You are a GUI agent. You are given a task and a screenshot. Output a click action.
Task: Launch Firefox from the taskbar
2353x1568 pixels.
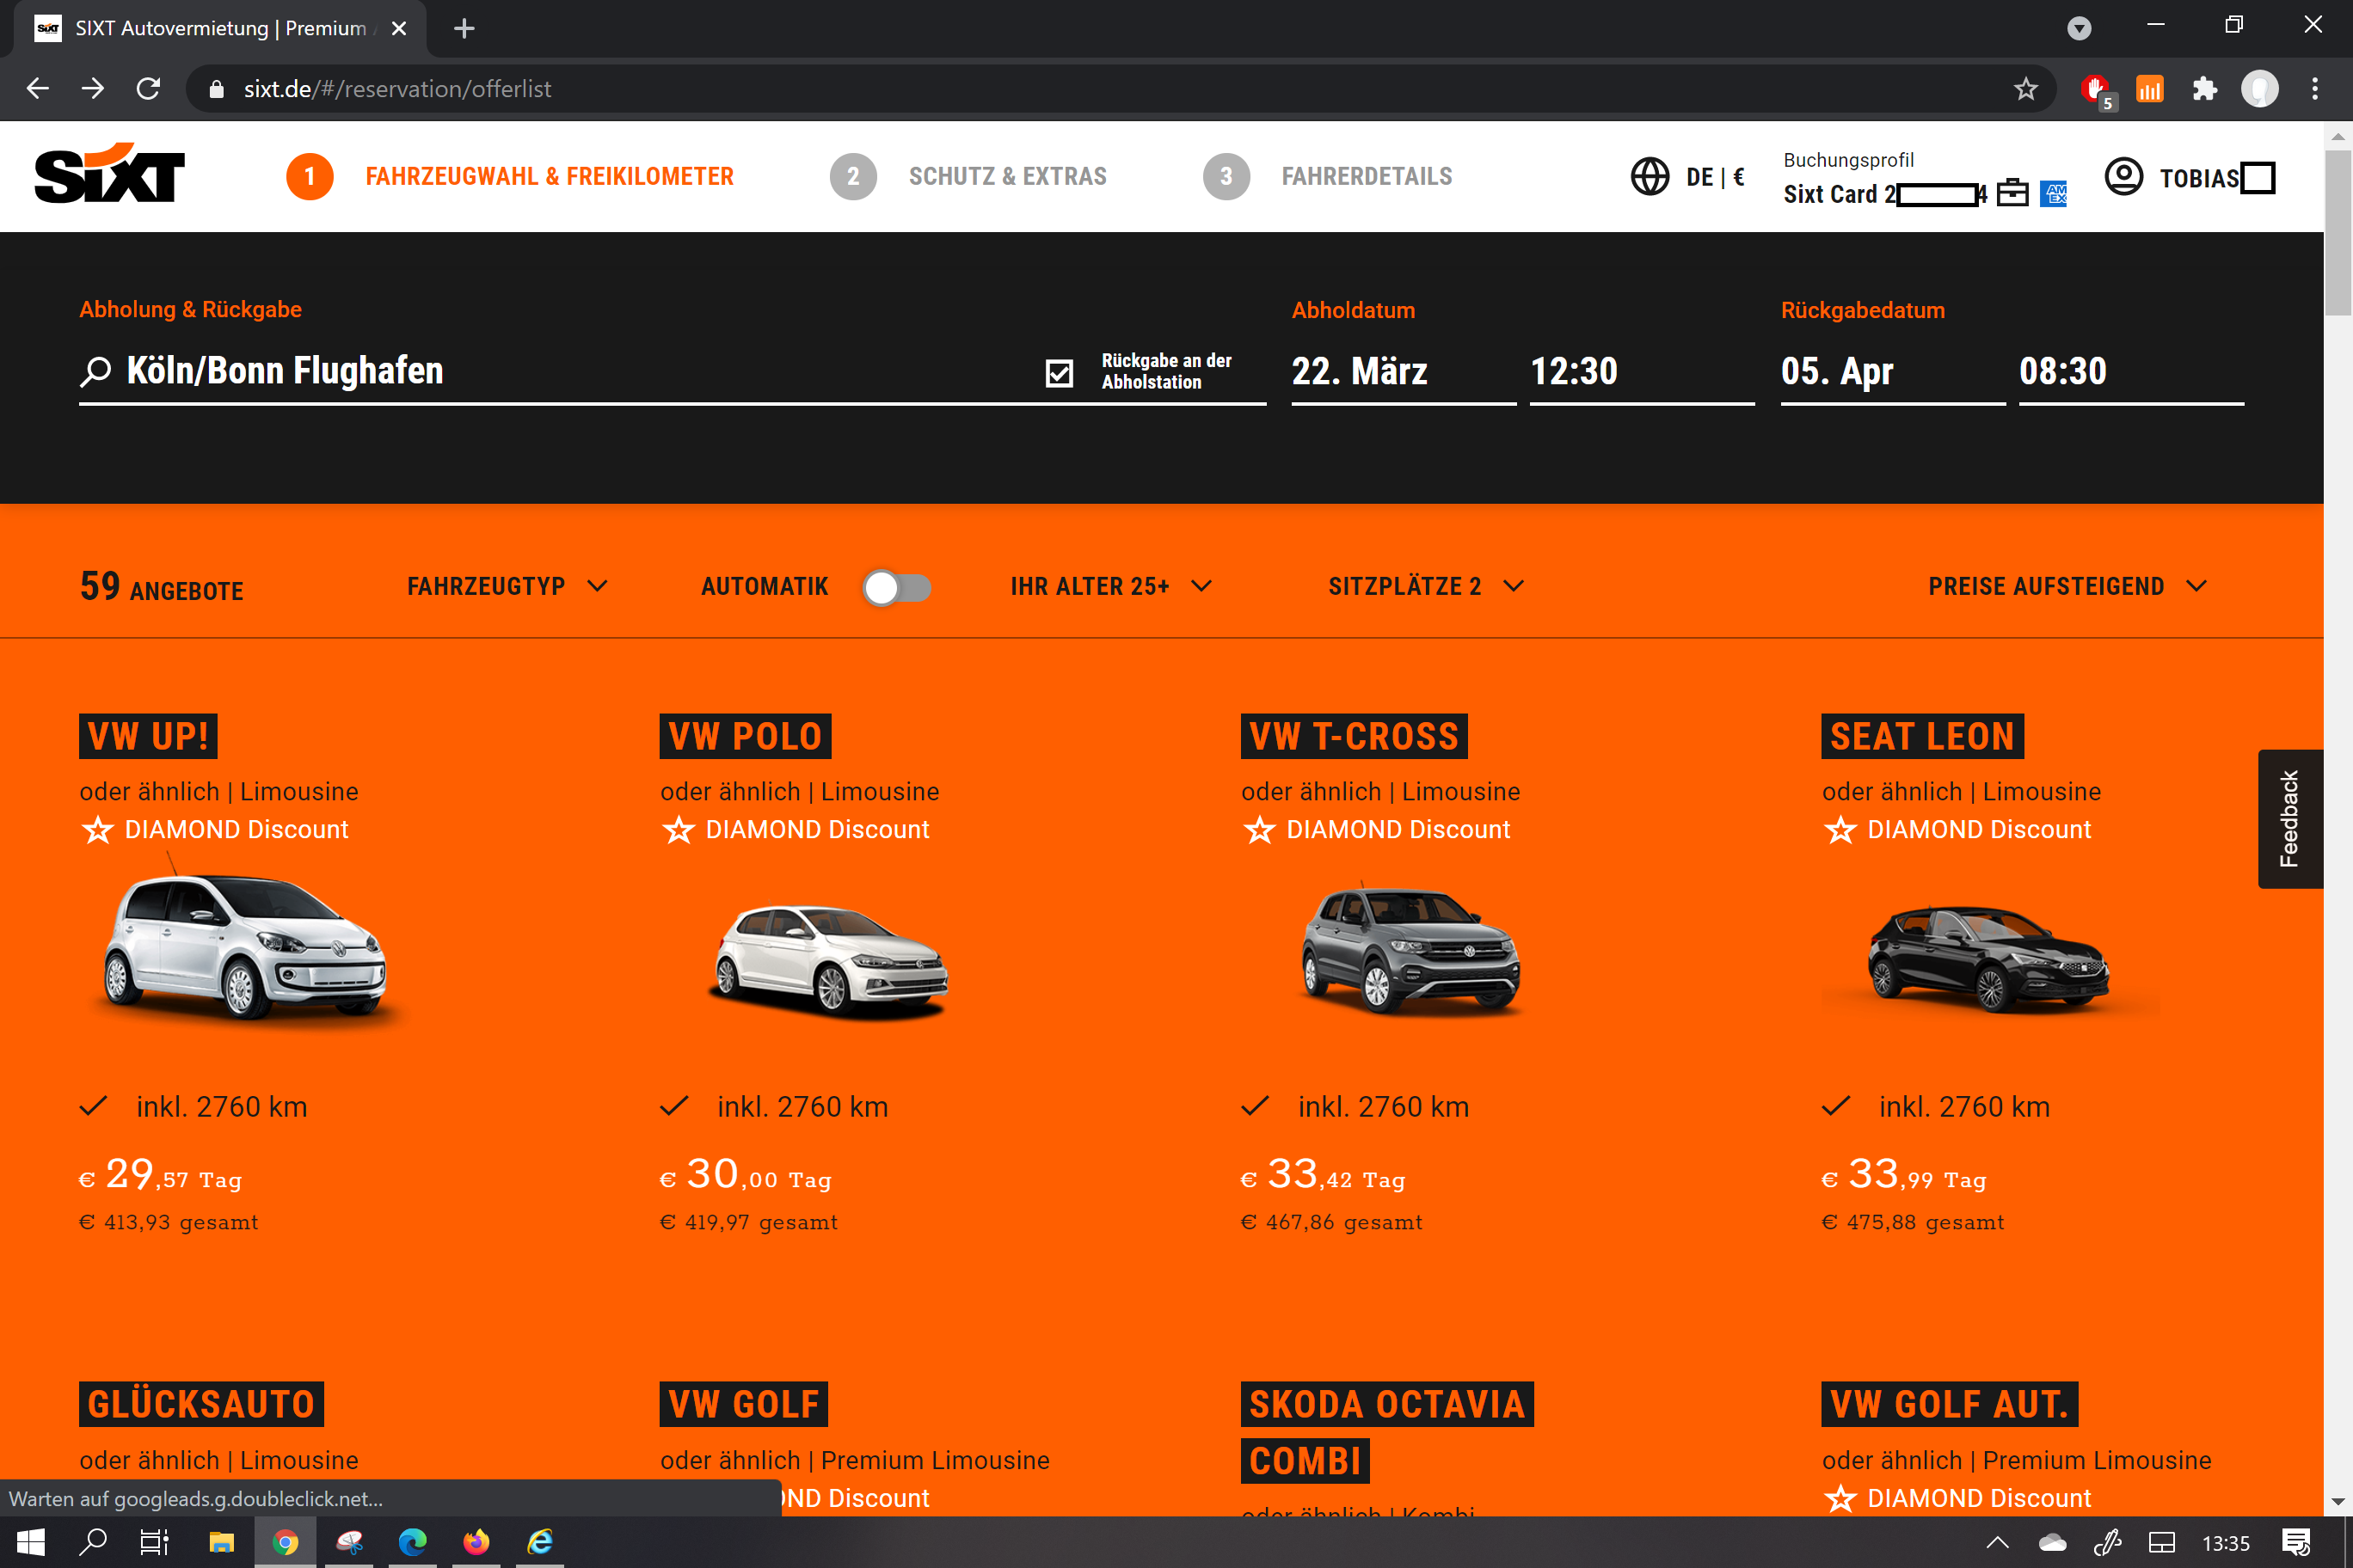[x=476, y=1542]
